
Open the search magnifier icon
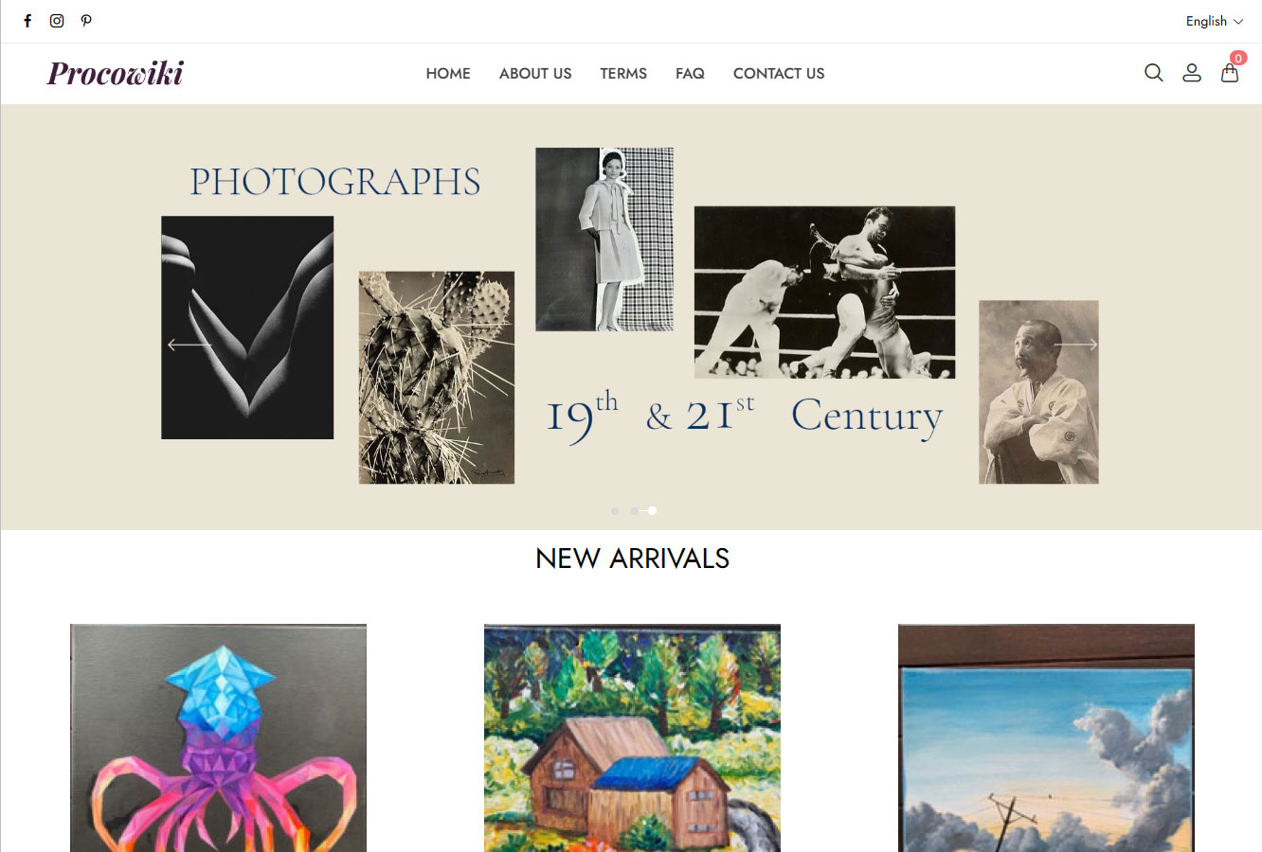[x=1153, y=73]
